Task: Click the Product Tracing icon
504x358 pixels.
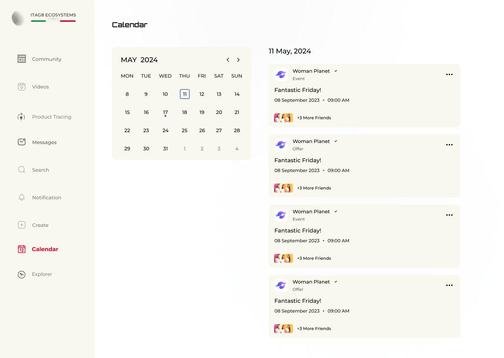Action: (21, 117)
